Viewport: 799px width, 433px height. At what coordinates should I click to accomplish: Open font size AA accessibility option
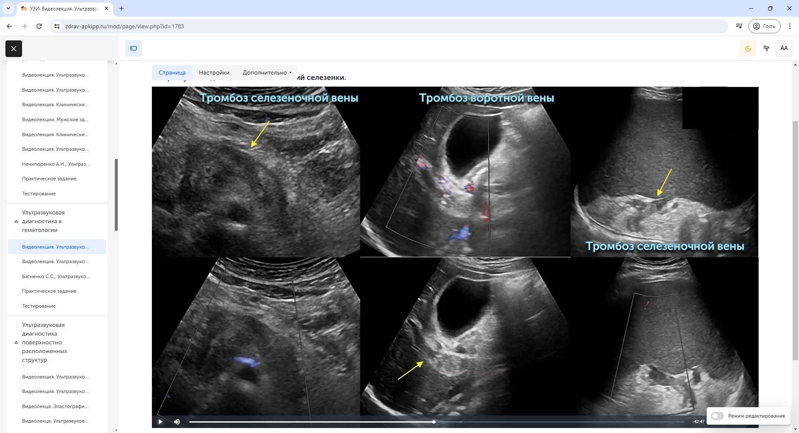[x=784, y=48]
